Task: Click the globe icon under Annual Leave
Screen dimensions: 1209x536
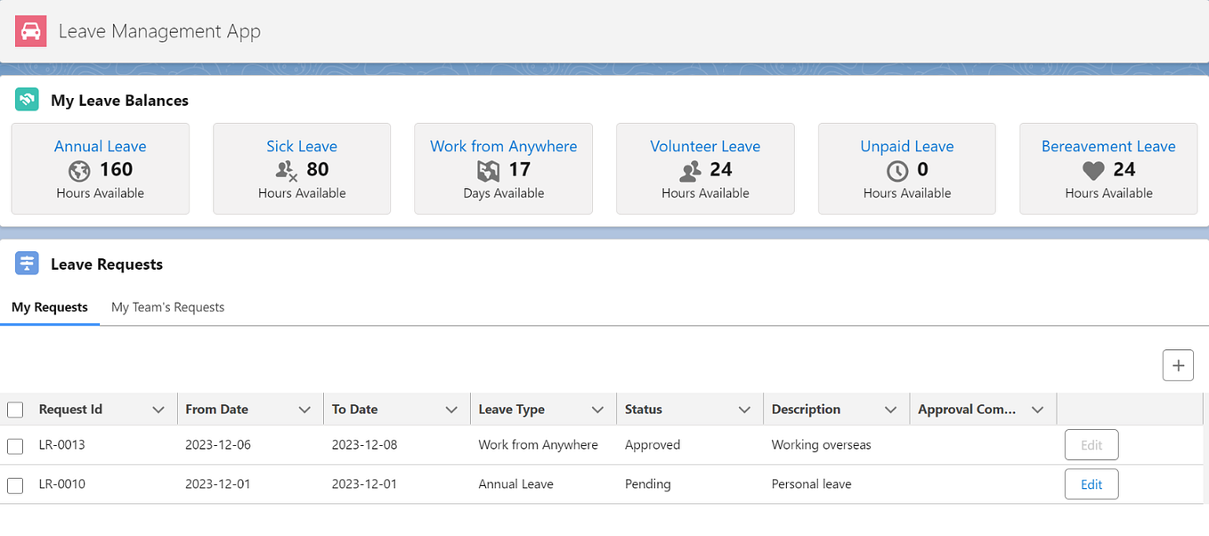Action: [x=79, y=170]
